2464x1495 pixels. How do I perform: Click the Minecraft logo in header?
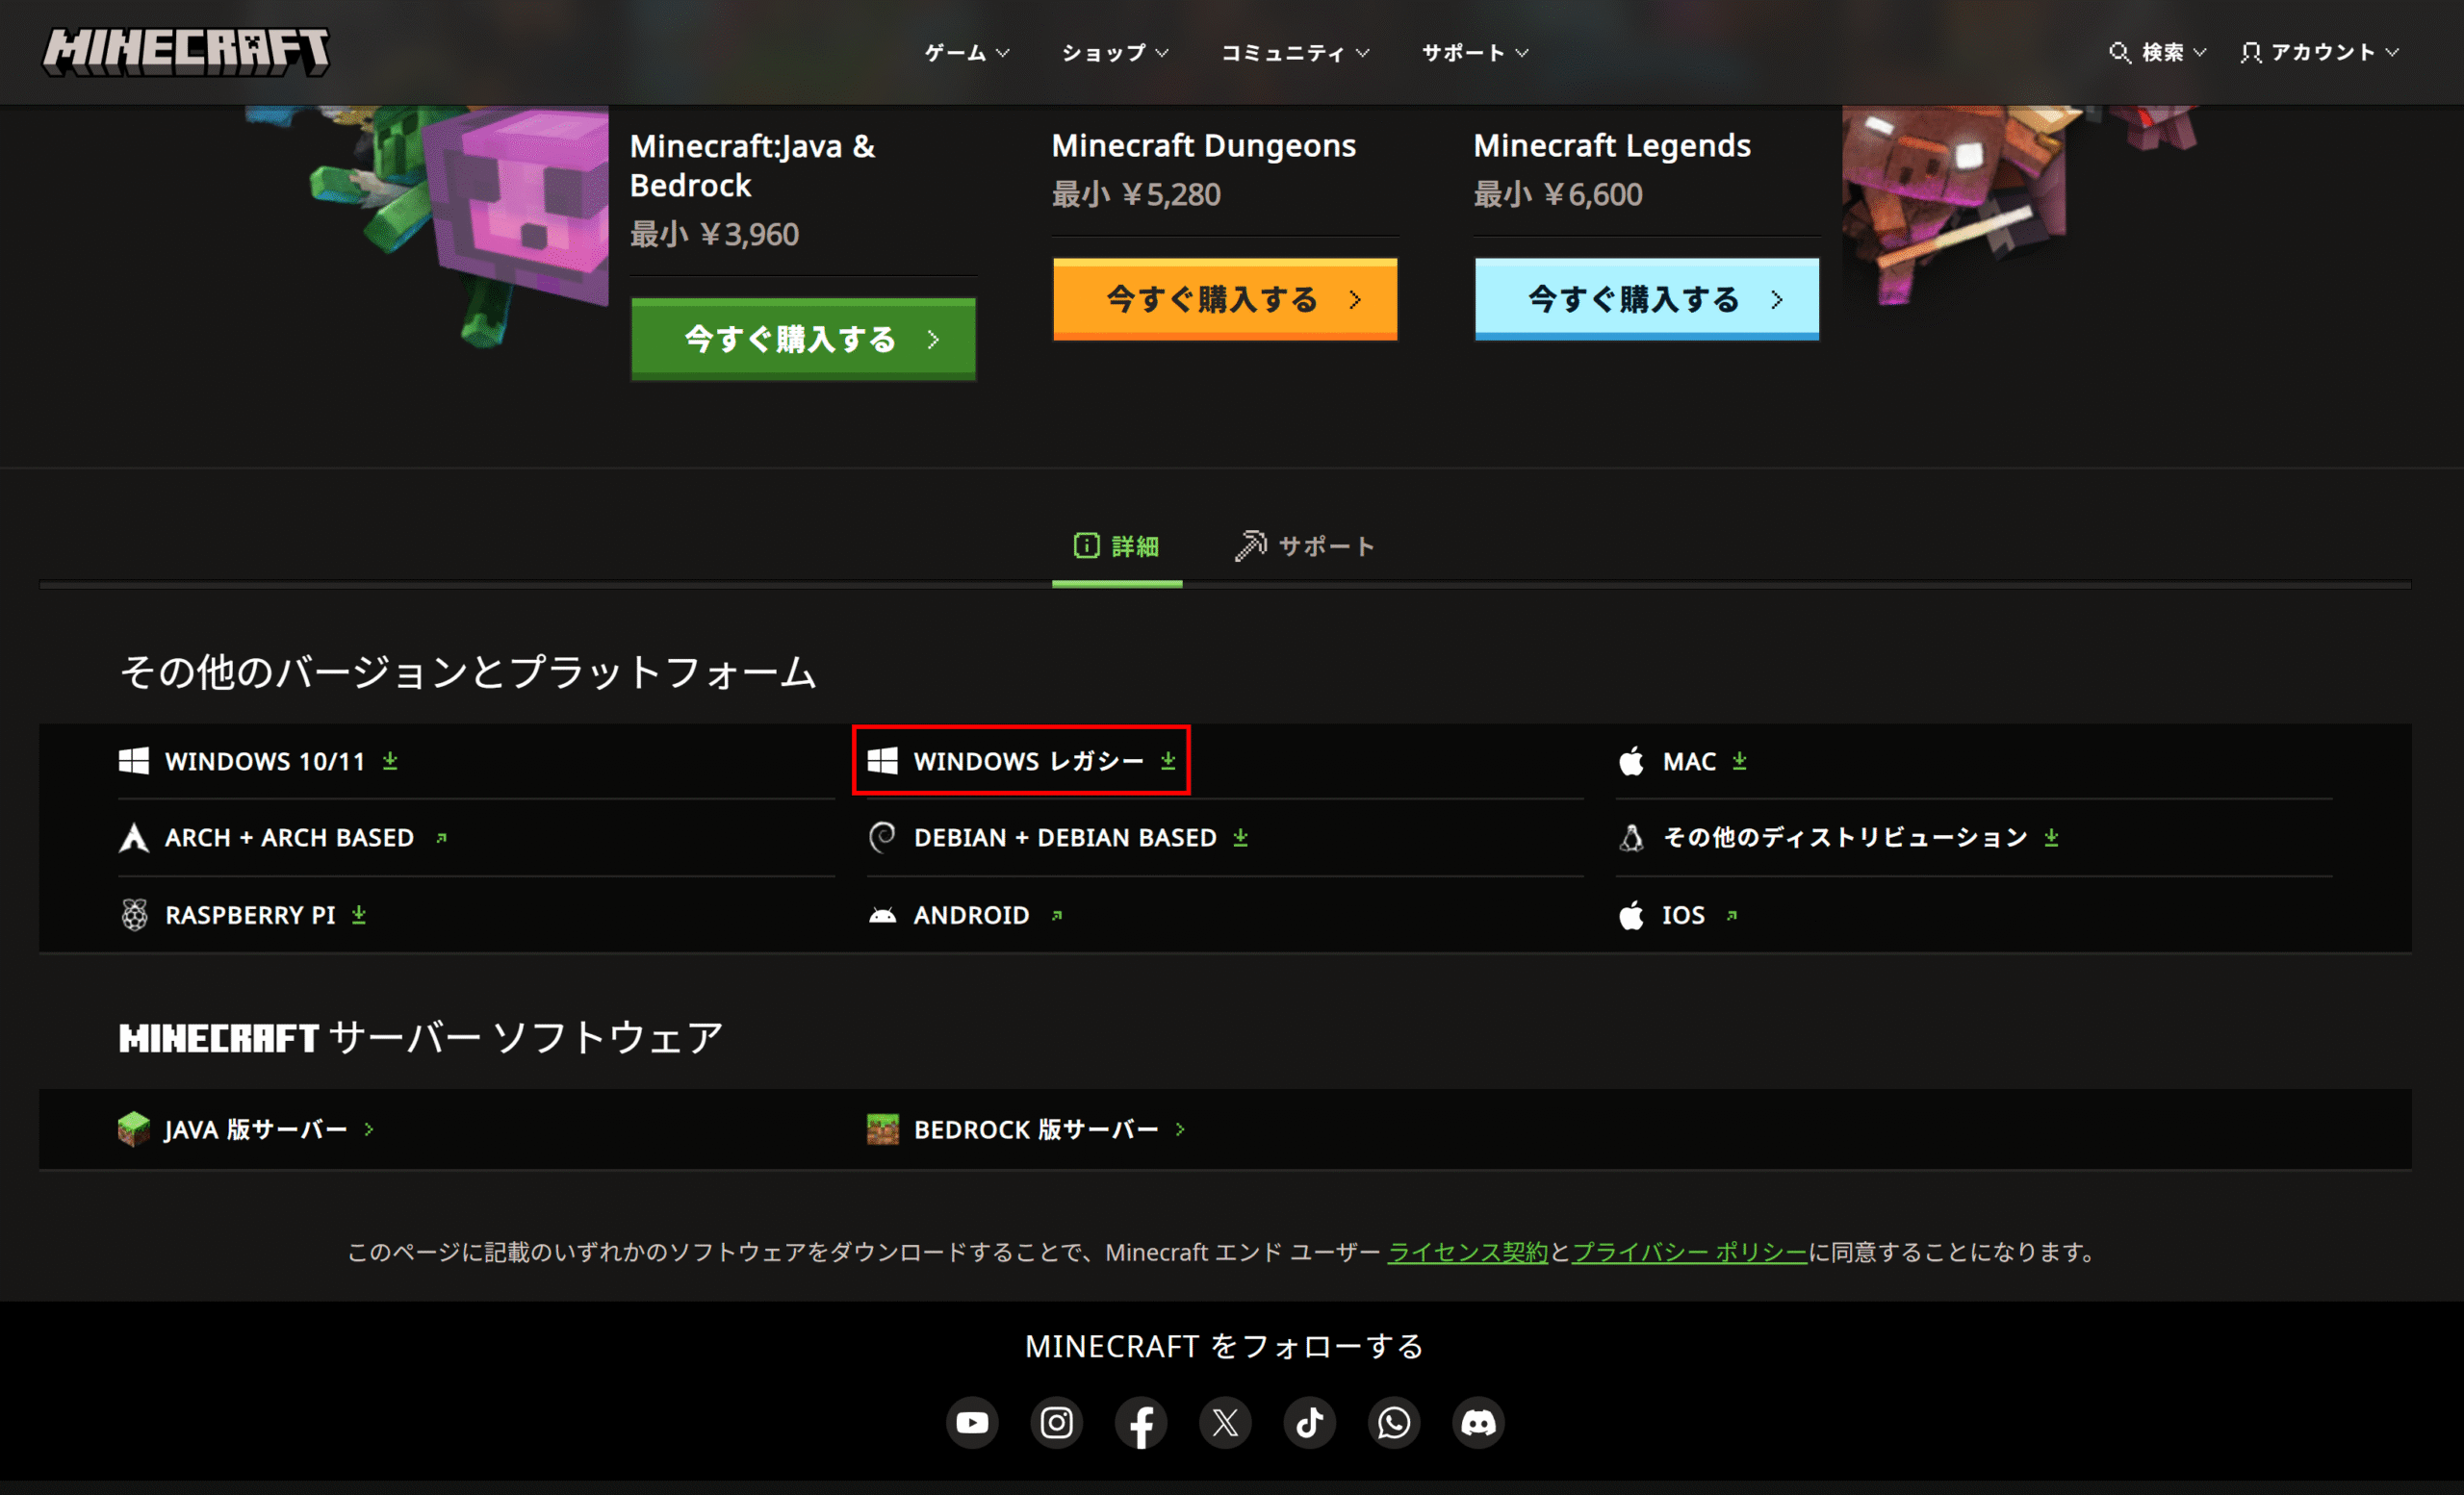pos(186,52)
